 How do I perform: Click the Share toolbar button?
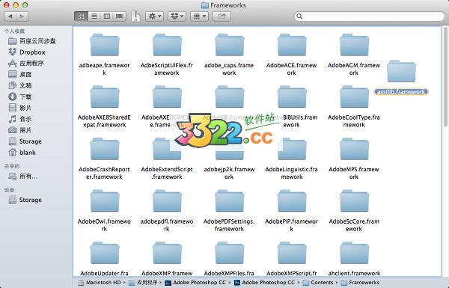click(x=222, y=16)
